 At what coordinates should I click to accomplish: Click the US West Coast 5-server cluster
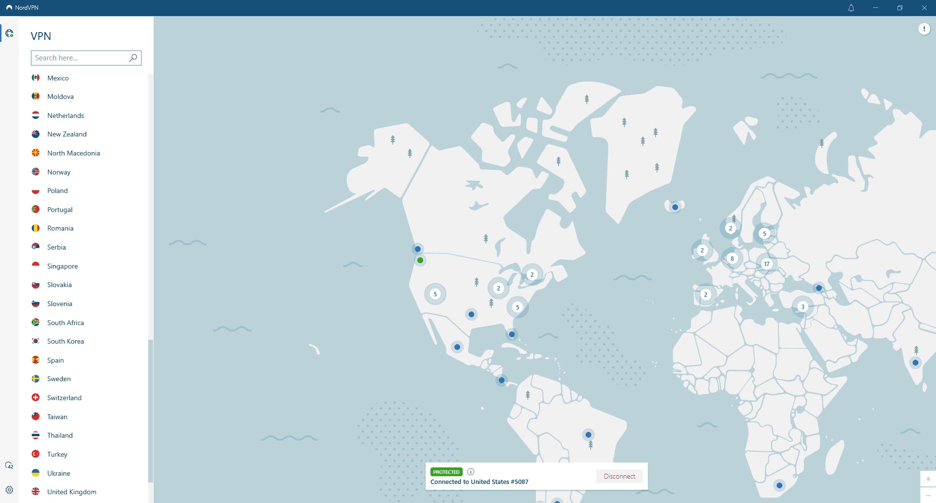(435, 294)
